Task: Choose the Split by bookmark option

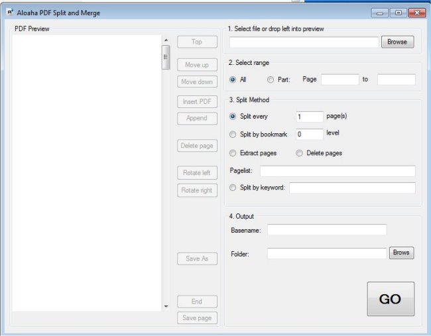Action: click(233, 135)
